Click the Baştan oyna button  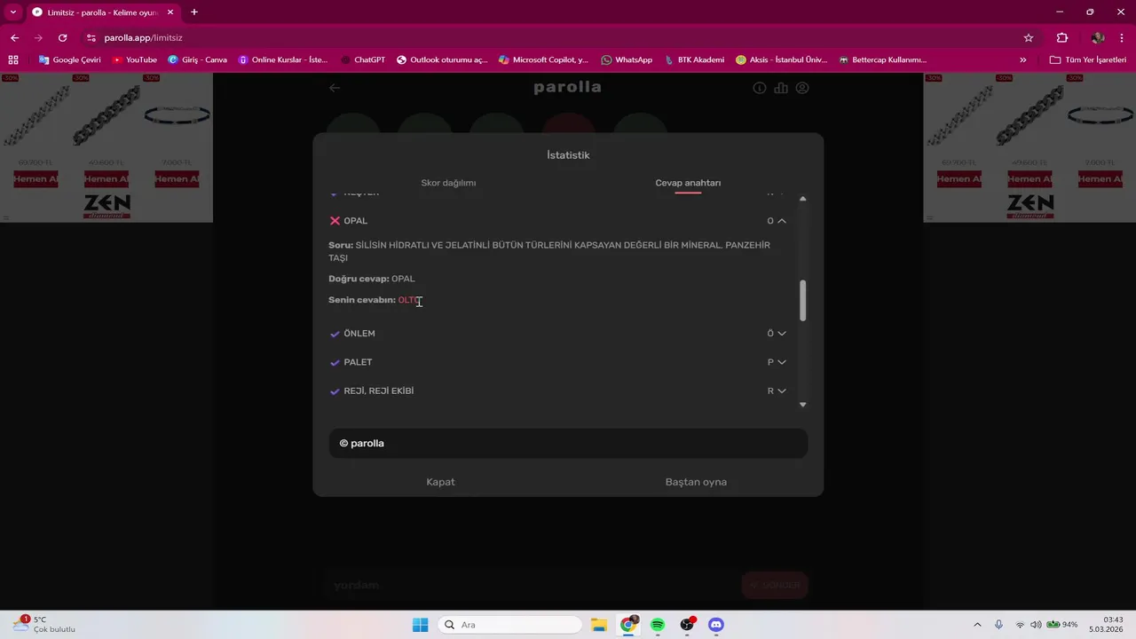point(696,482)
